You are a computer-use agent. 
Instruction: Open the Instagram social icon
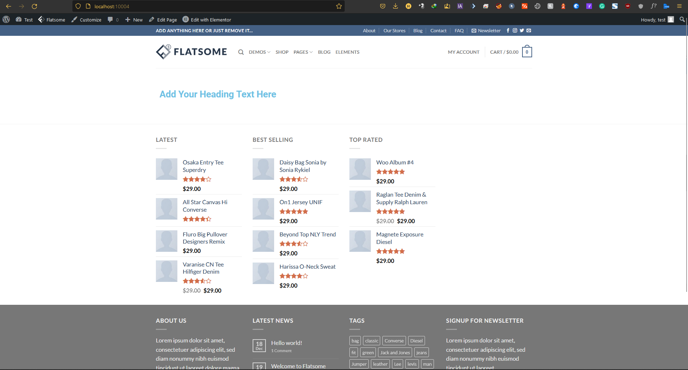(515, 30)
